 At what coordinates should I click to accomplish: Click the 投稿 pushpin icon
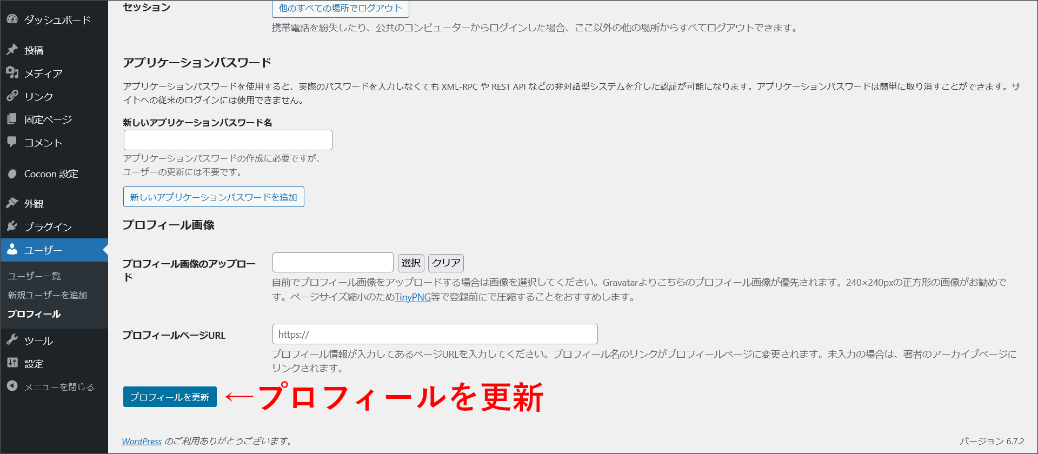[x=12, y=50]
